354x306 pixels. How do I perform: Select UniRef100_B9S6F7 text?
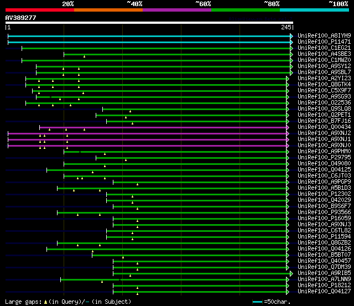pos(324,206)
